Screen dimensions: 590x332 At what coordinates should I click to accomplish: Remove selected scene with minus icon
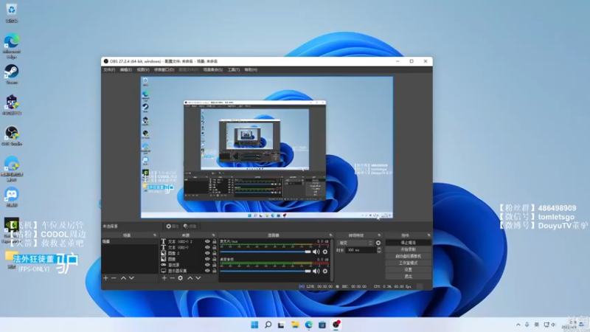114,278
